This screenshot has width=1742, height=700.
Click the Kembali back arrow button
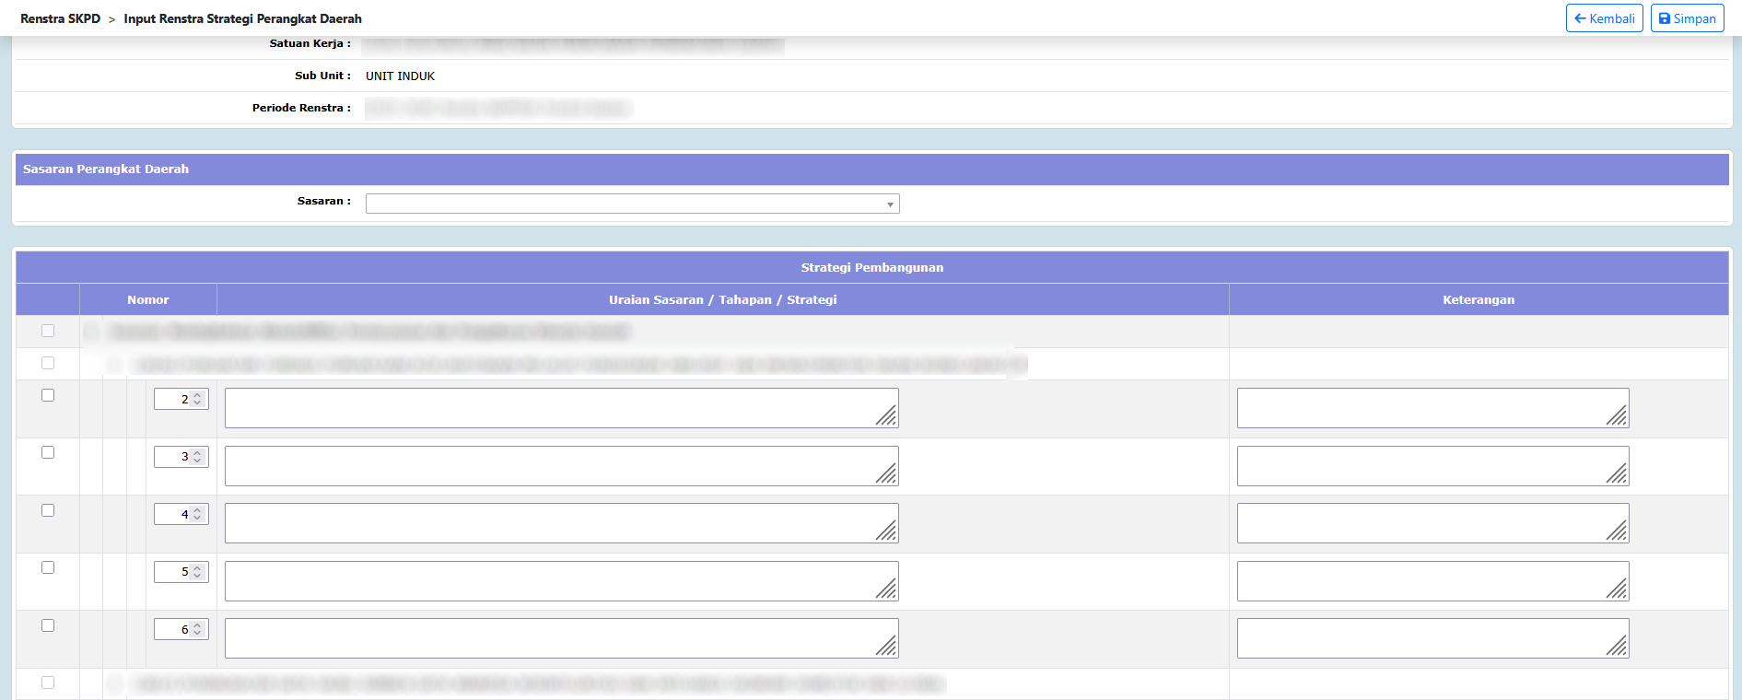click(x=1604, y=18)
